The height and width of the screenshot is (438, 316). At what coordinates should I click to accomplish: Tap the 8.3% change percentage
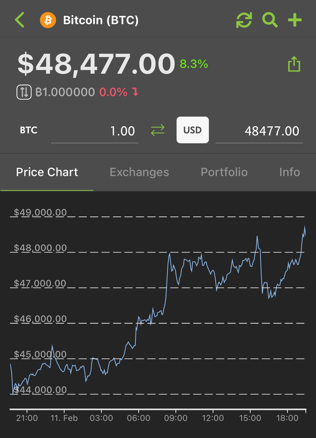point(194,64)
